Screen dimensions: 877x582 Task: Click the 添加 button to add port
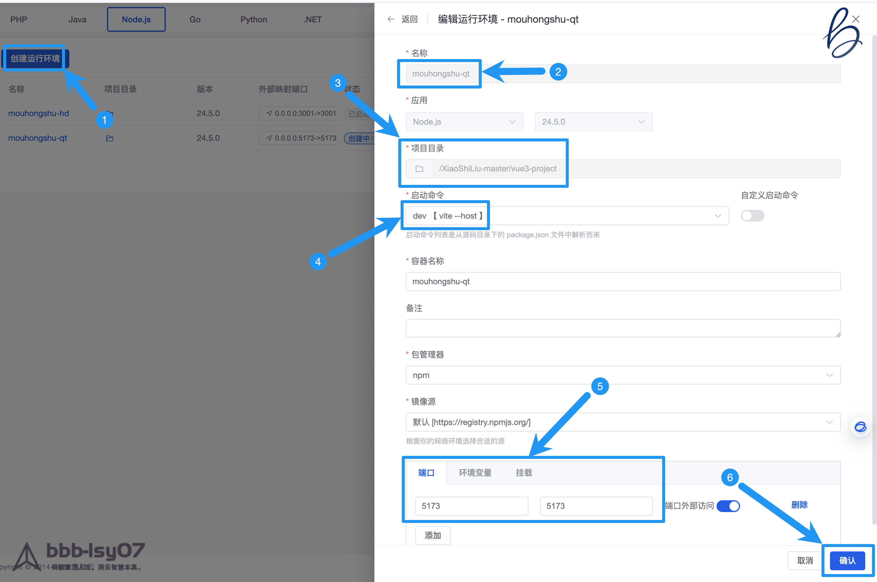433,536
